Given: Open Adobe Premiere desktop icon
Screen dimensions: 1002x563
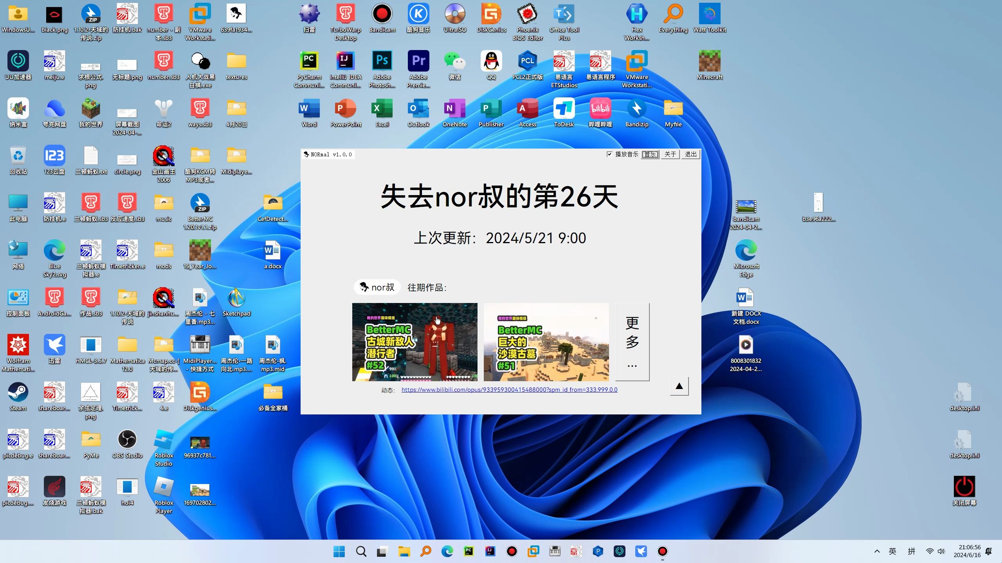Looking at the screenshot, I should click(x=418, y=70).
